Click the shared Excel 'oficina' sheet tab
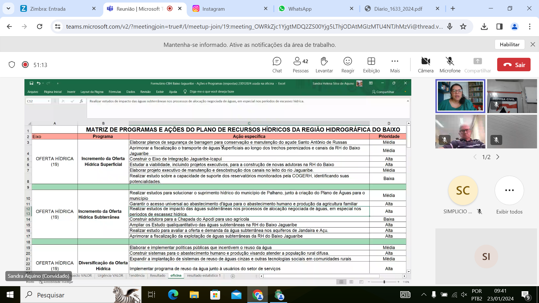 point(176,276)
